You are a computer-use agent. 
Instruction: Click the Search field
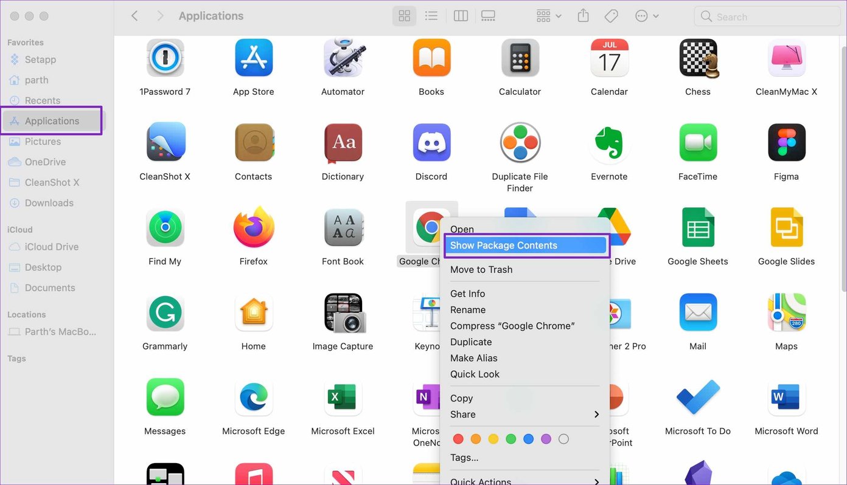766,16
